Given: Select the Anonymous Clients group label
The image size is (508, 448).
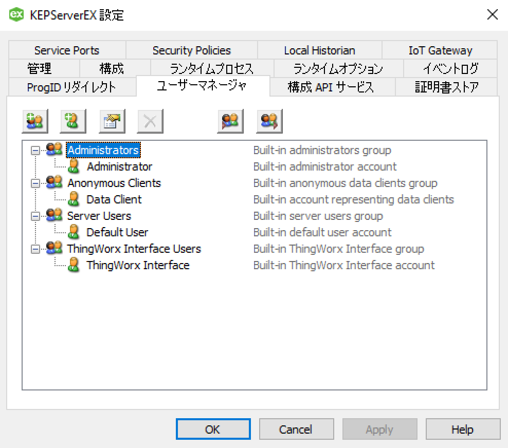Looking at the screenshot, I should point(114,183).
